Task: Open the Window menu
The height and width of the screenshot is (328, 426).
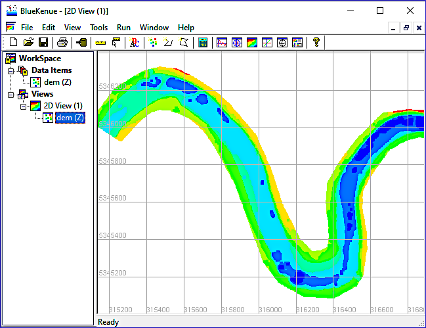Action: pyautogui.click(x=154, y=28)
